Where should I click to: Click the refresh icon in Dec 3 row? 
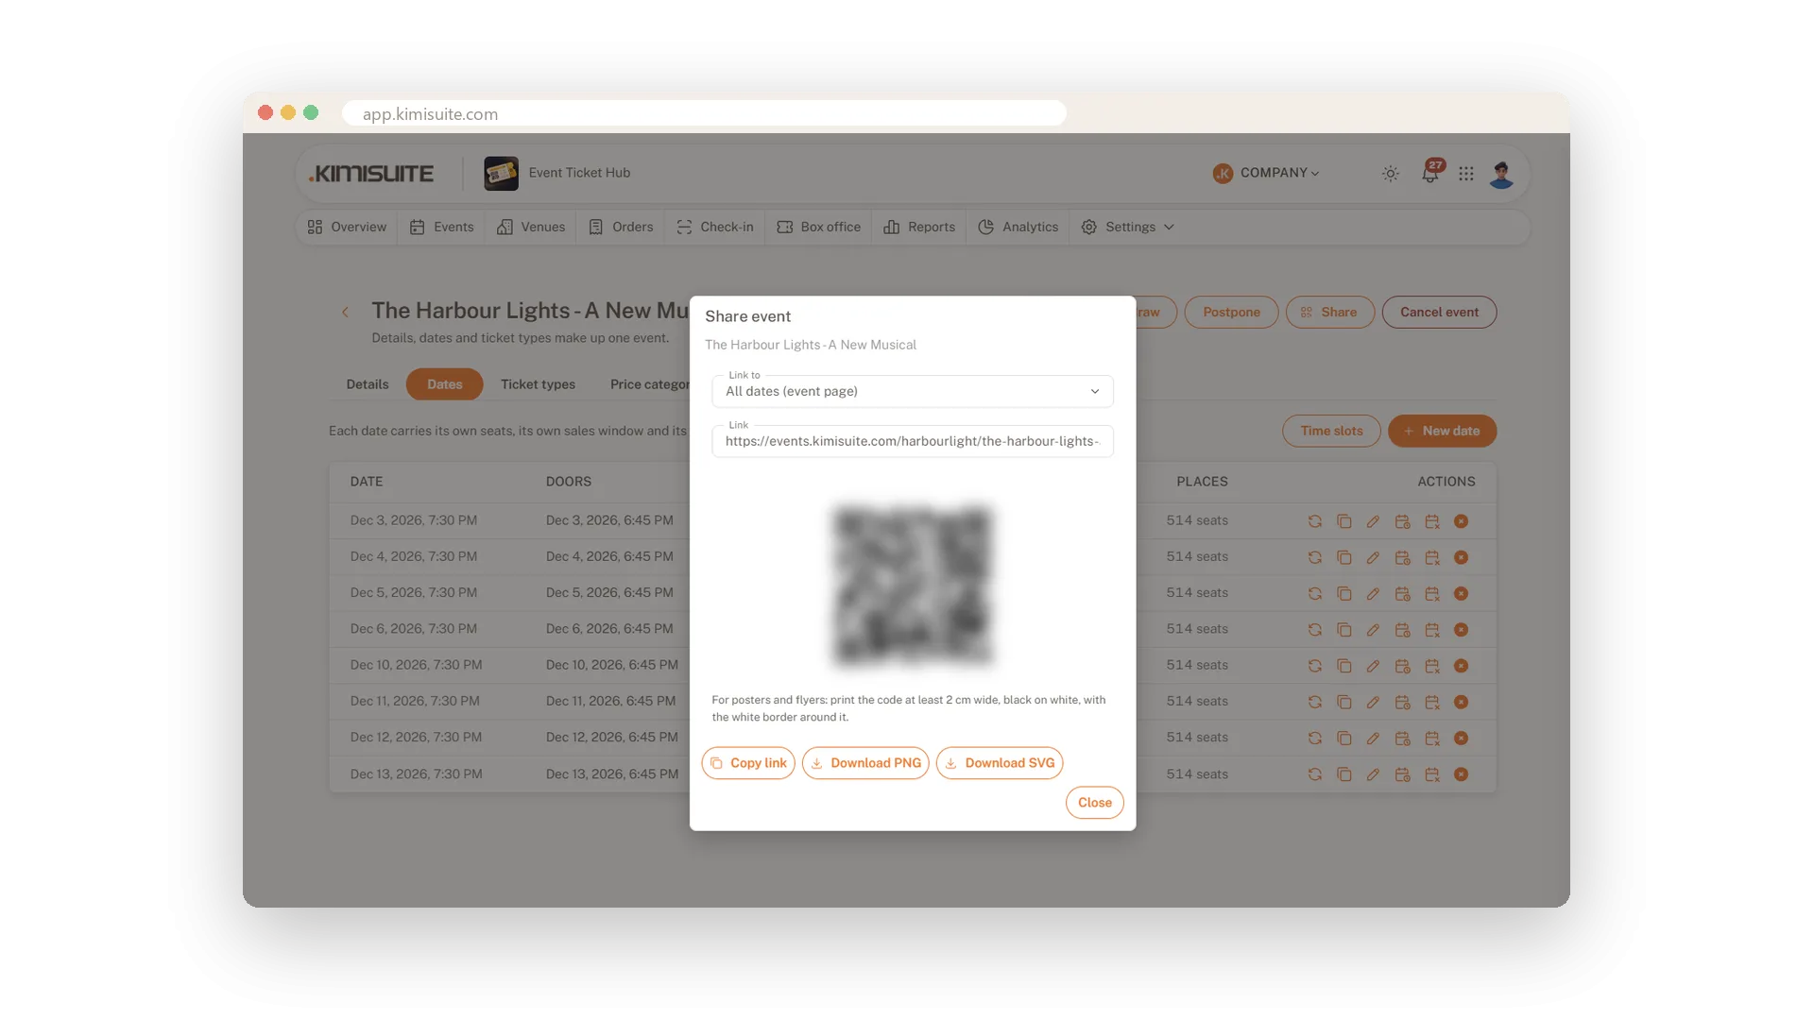click(x=1314, y=521)
